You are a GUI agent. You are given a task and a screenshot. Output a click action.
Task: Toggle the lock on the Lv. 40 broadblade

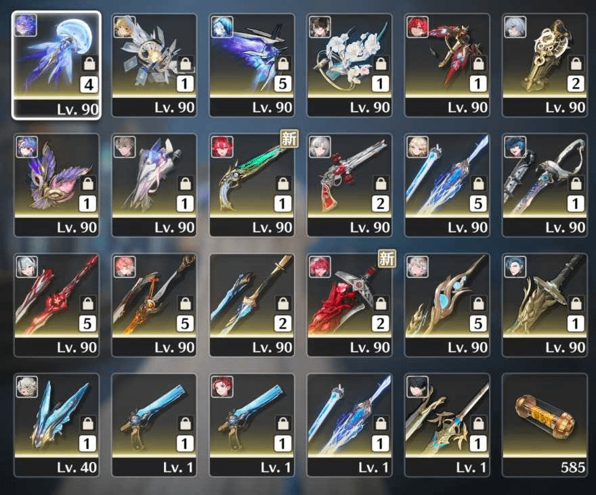pyautogui.click(x=88, y=423)
